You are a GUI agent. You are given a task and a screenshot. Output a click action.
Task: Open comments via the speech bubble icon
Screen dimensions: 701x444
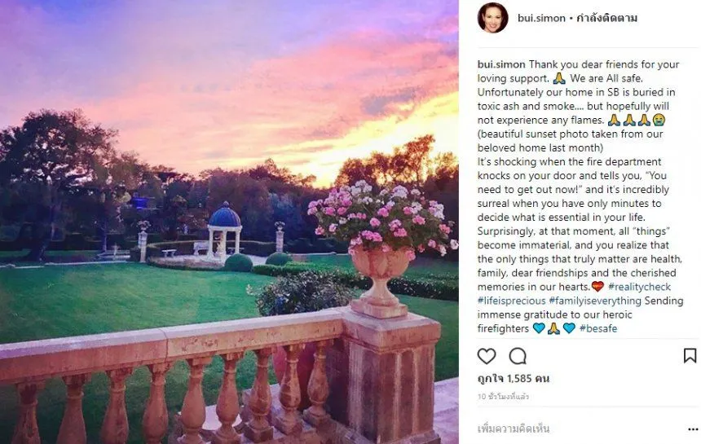pyautogui.click(x=518, y=356)
